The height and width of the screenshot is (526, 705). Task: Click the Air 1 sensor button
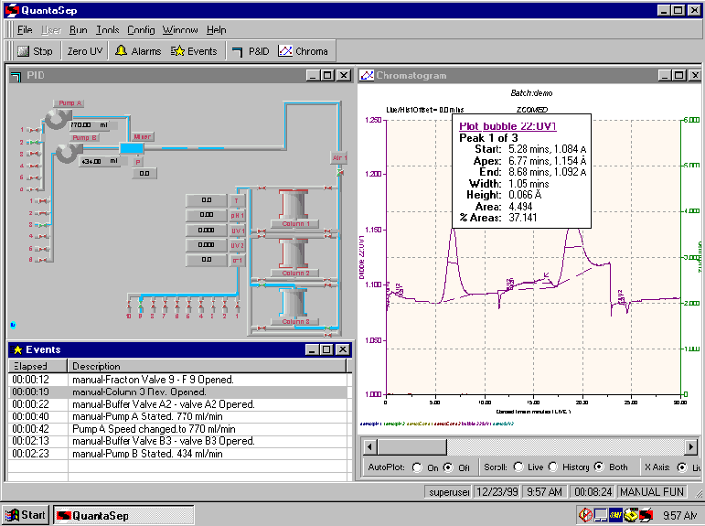pos(339,158)
